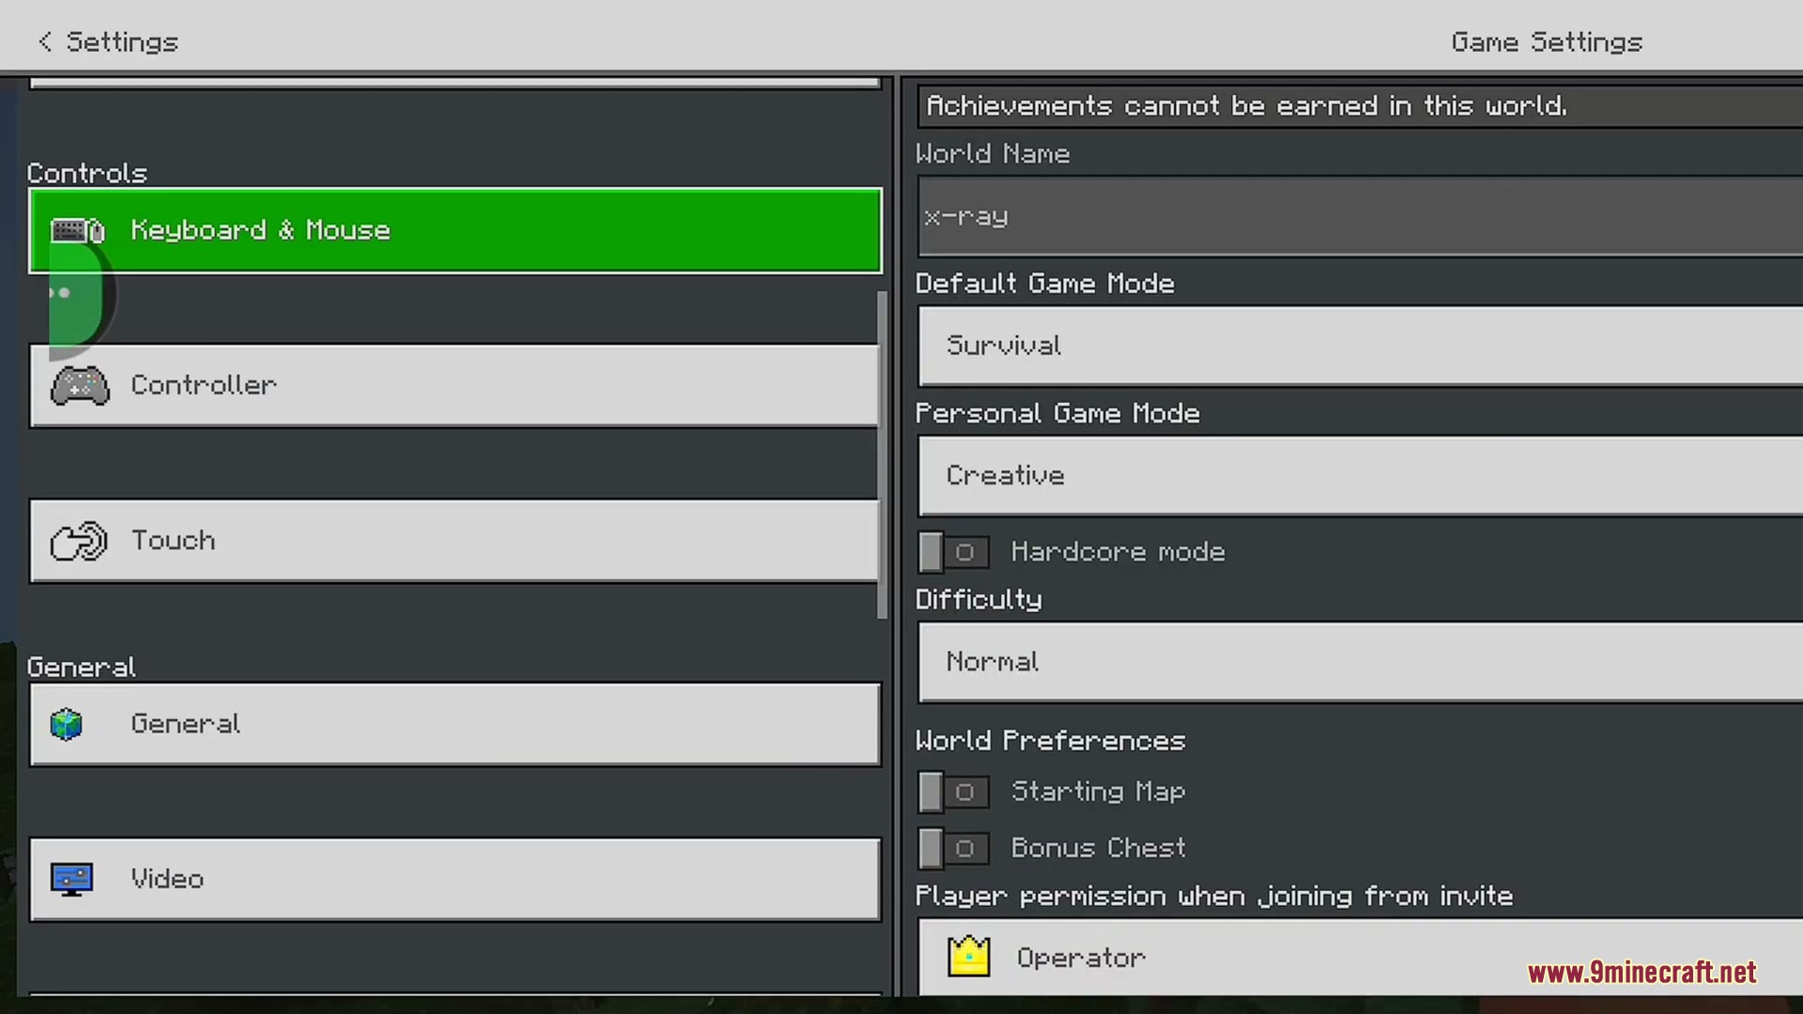Click the World Preferences heading

1051,741
